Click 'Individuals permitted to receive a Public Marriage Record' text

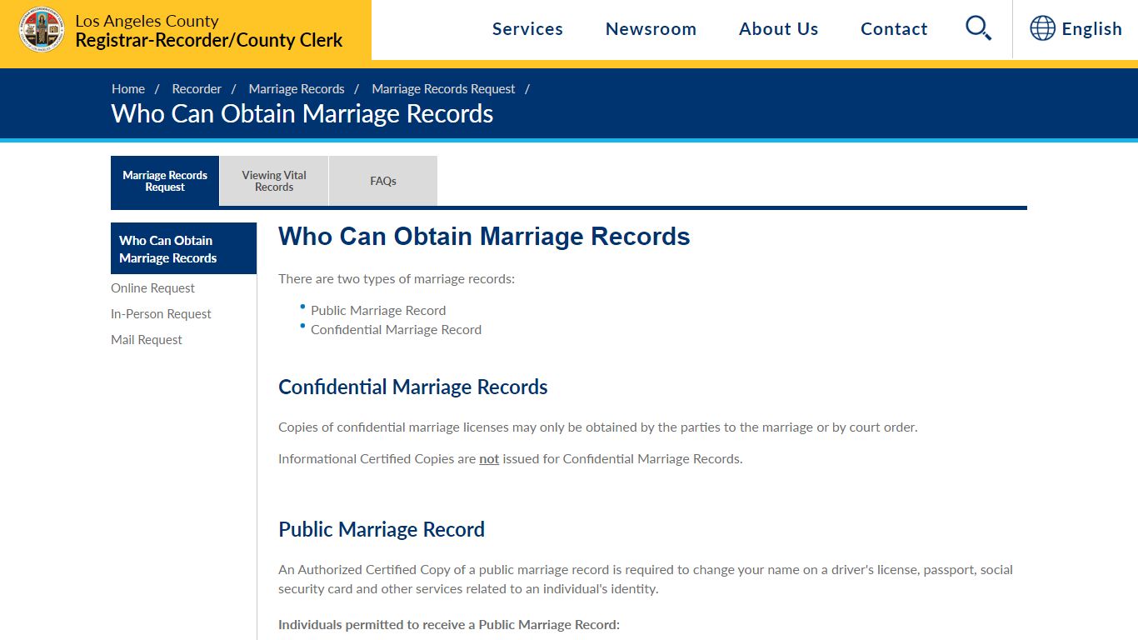point(449,625)
